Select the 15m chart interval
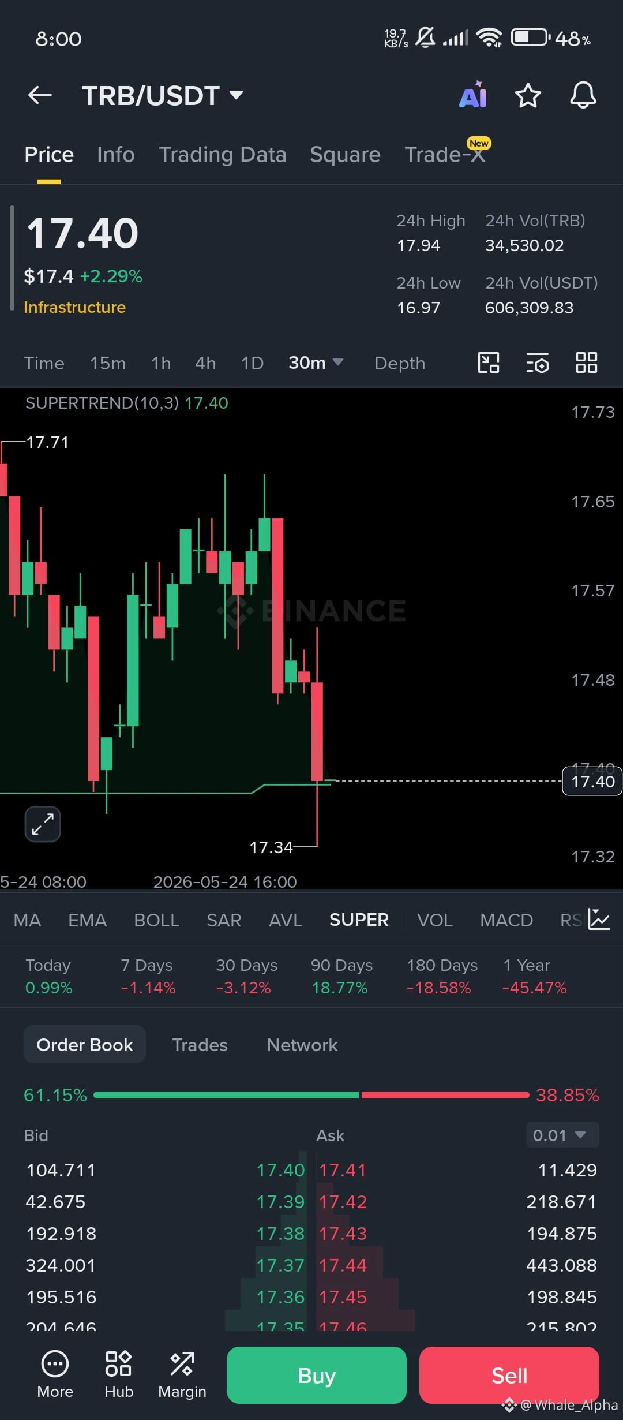 point(108,363)
